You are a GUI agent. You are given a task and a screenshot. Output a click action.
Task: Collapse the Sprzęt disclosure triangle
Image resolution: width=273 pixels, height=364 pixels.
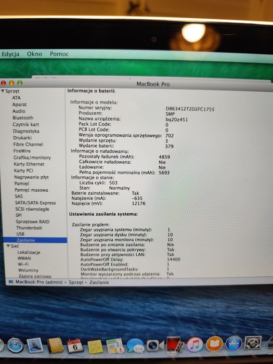tap(3, 91)
